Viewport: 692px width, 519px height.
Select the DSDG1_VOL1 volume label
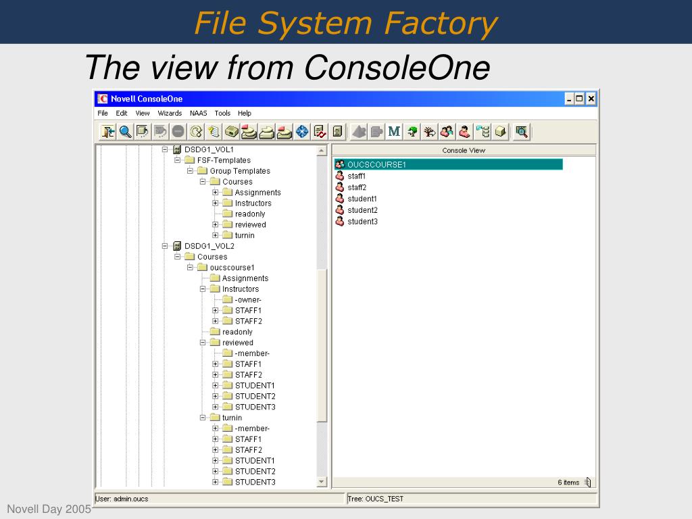[209, 149]
